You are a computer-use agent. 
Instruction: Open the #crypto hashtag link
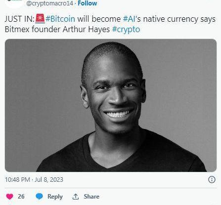click(x=126, y=30)
